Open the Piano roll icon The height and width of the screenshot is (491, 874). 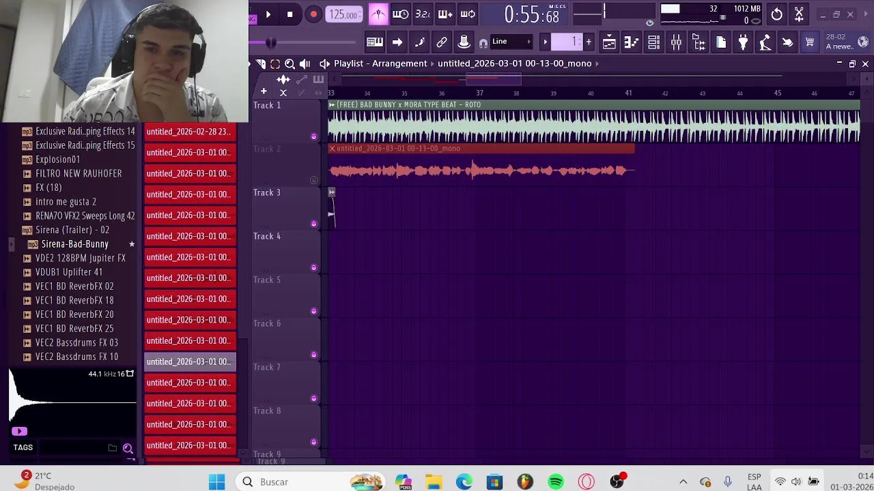point(632,42)
